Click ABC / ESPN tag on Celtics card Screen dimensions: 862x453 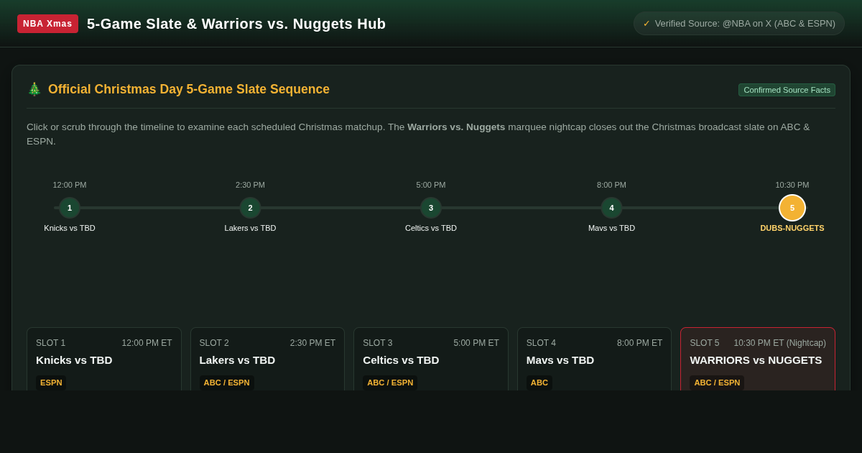(390, 383)
